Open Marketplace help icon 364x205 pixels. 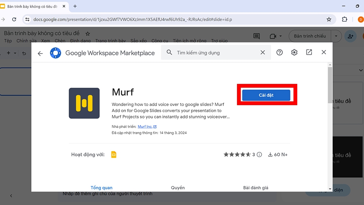coord(279,52)
